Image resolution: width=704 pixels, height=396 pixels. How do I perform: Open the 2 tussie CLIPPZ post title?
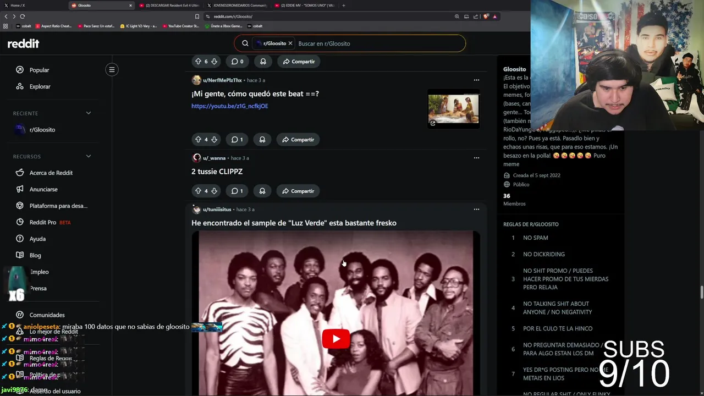[217, 172]
